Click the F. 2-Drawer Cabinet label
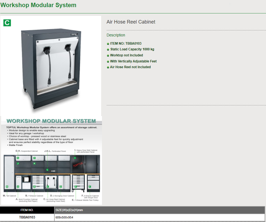This screenshot has width=266, height=222. pyautogui.click(x=90, y=197)
